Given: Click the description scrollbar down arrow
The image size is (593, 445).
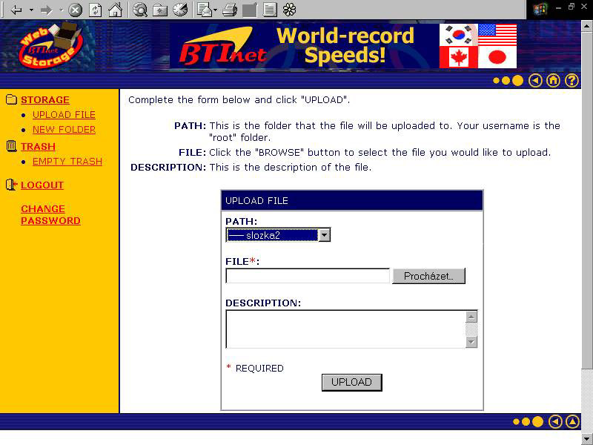Looking at the screenshot, I should [x=471, y=342].
